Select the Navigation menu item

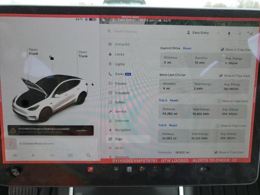coord(120,130)
